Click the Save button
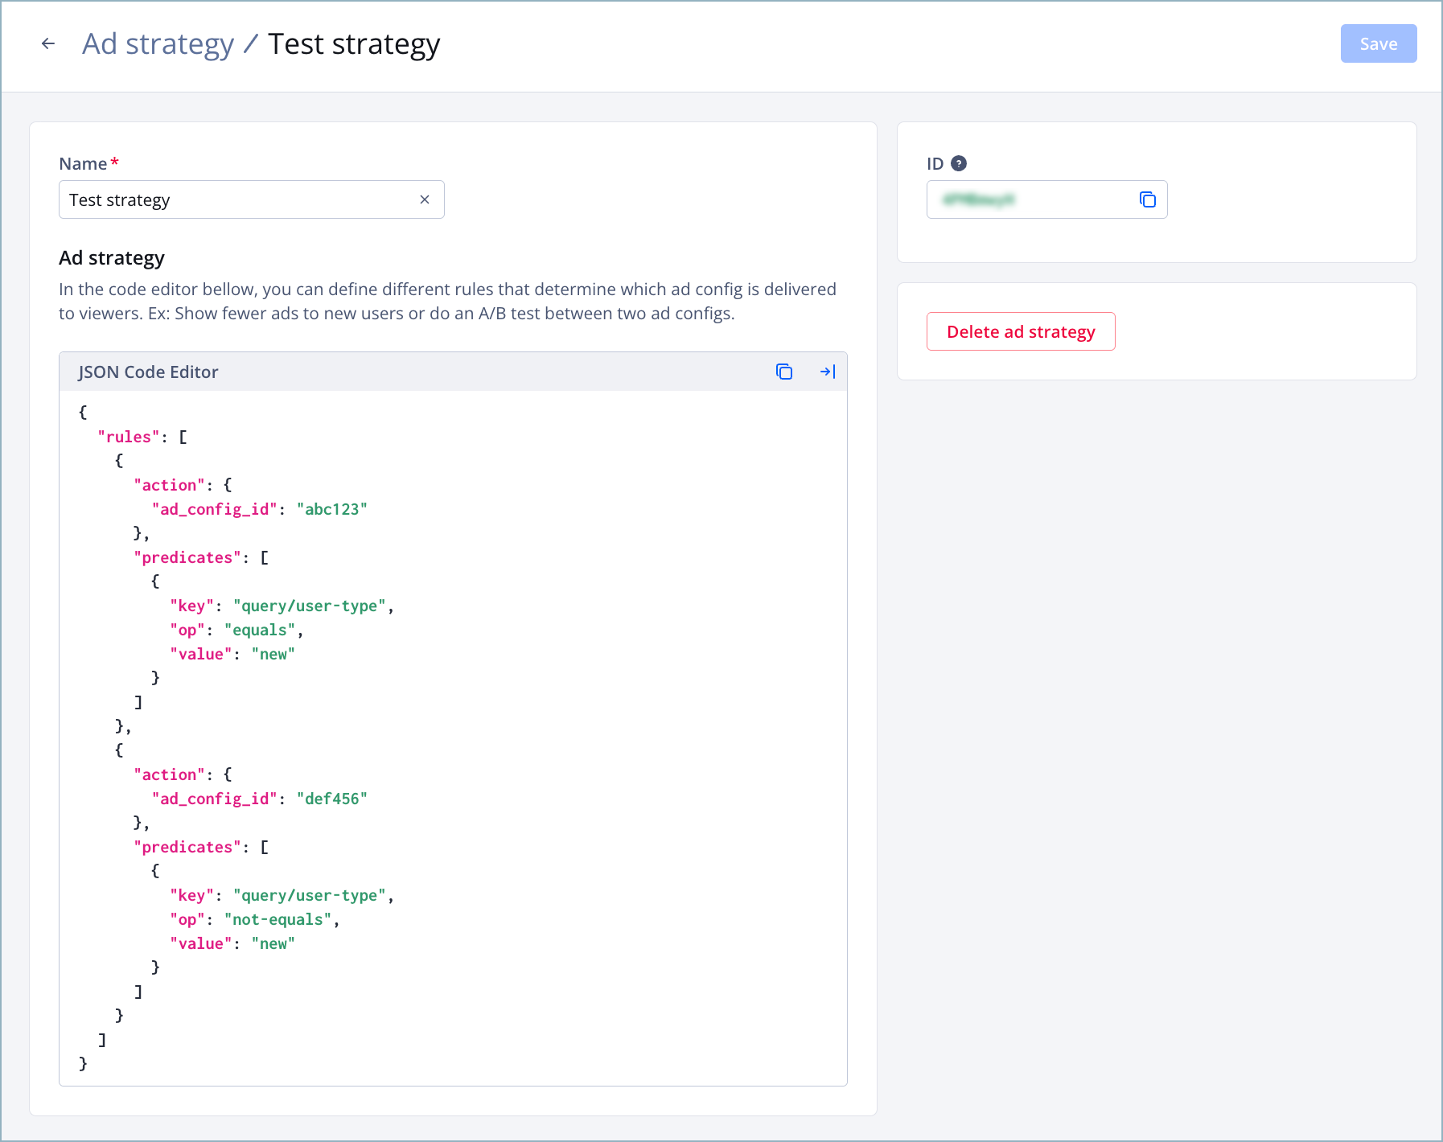Screen dimensions: 1443x1142 click(1378, 43)
